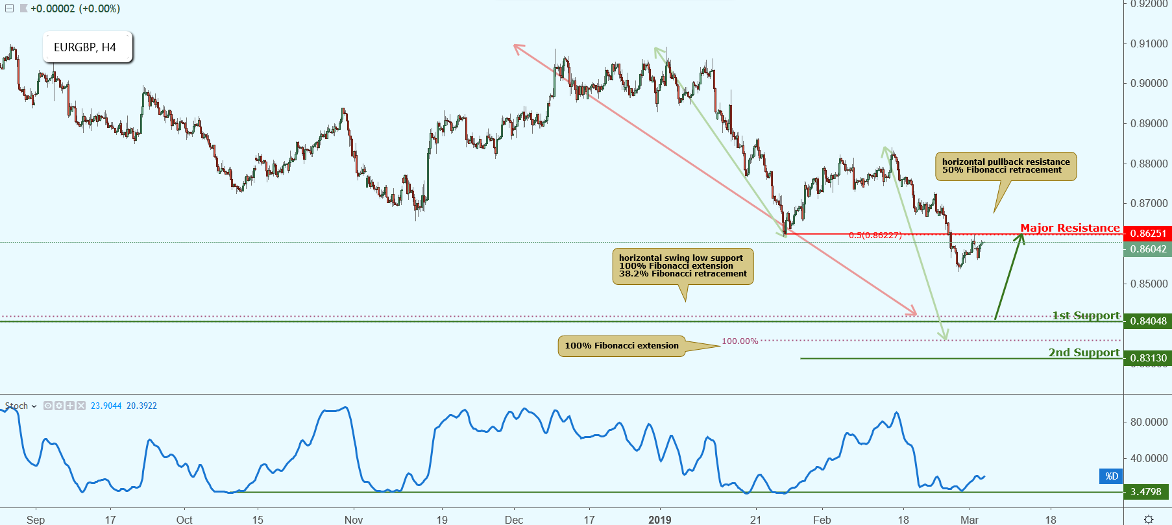Click the gray flag icon beside price change
1172x525 pixels.
click(x=23, y=8)
